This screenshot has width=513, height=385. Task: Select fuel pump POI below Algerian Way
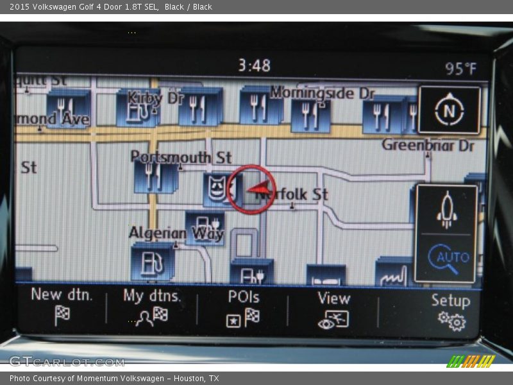click(152, 262)
